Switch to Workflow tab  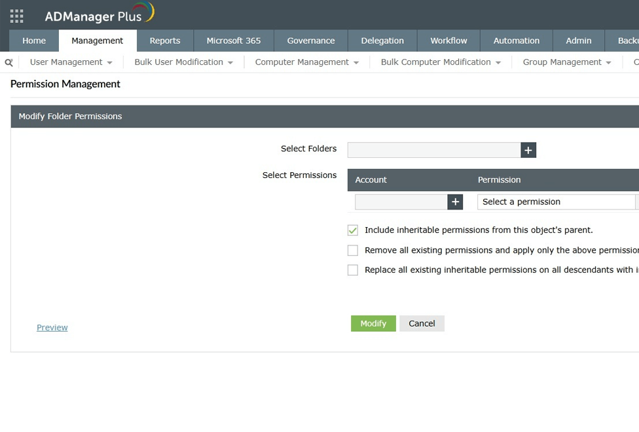click(x=448, y=41)
